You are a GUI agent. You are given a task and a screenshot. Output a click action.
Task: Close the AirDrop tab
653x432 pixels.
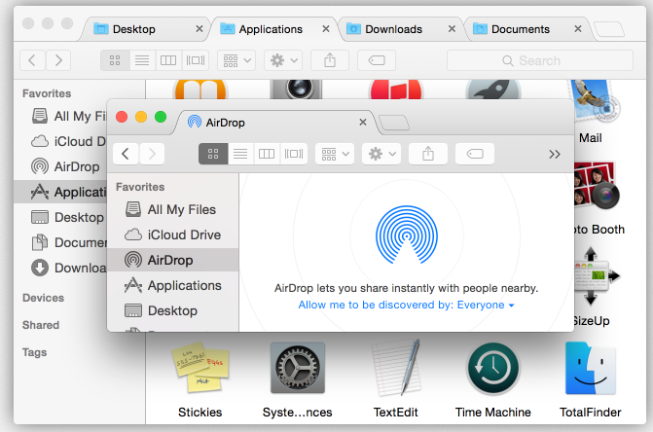click(x=363, y=123)
